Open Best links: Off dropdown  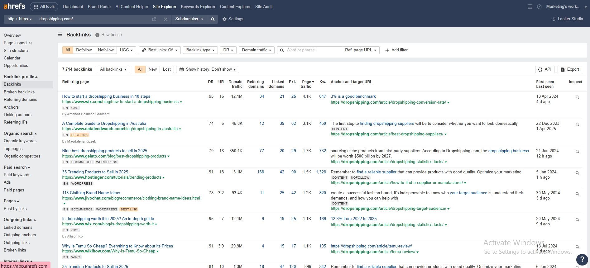pyautogui.click(x=160, y=50)
